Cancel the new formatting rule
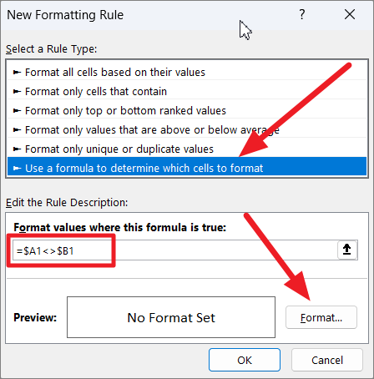The height and width of the screenshot is (379, 374). 327,360
